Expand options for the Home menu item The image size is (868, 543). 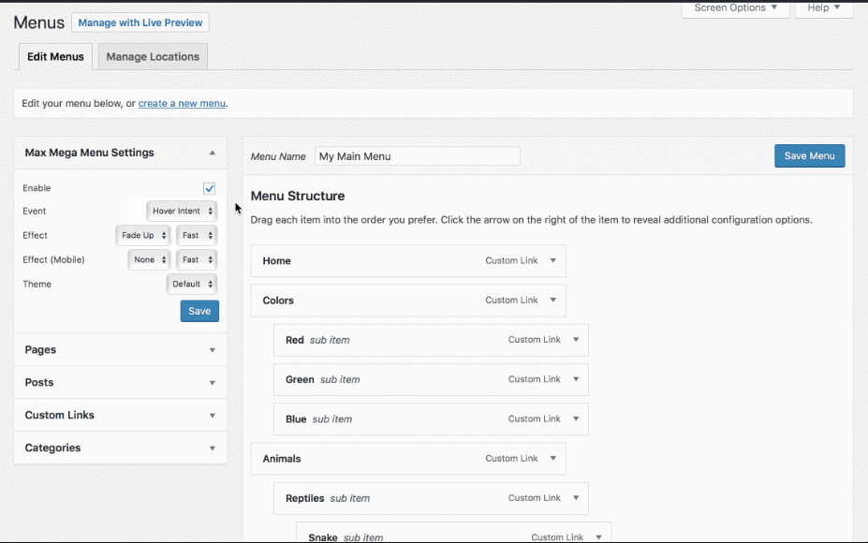click(x=553, y=260)
